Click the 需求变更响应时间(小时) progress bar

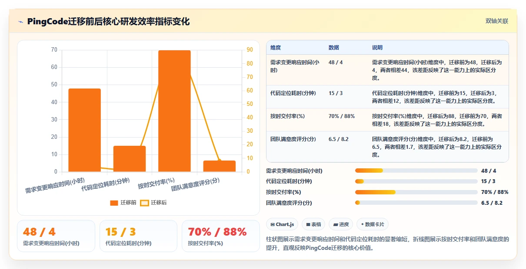click(416, 171)
